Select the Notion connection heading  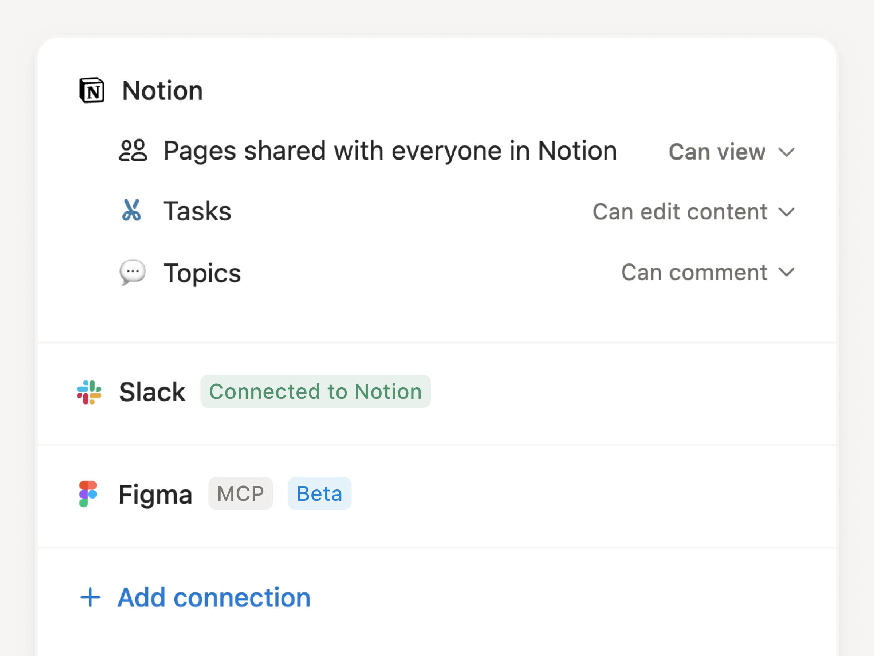click(x=162, y=91)
